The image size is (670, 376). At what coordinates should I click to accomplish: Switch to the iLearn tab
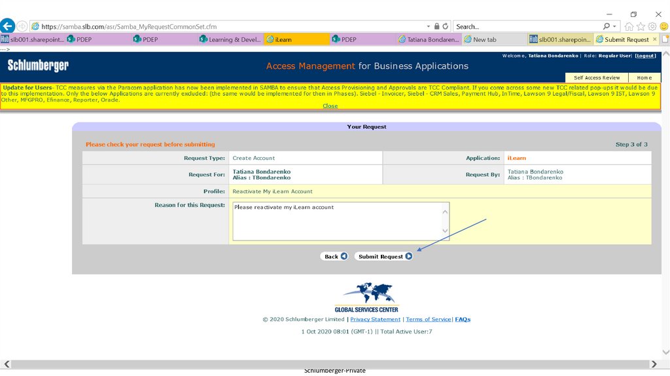[x=296, y=39]
